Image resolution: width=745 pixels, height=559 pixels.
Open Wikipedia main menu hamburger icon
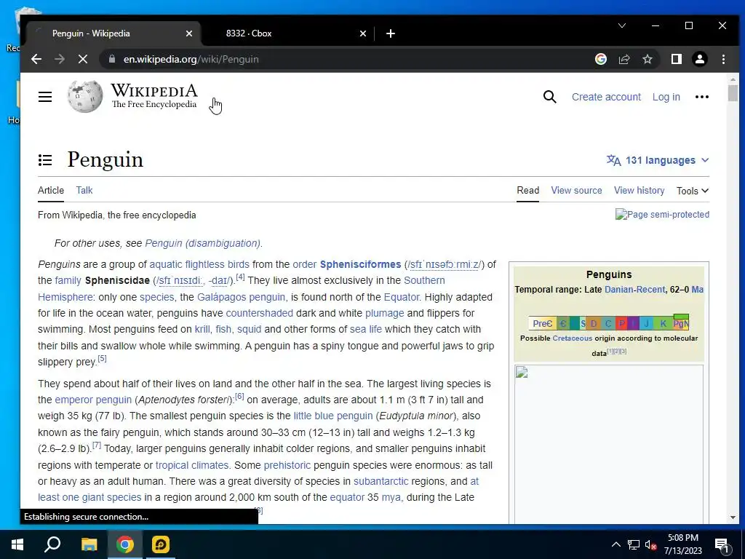[45, 97]
